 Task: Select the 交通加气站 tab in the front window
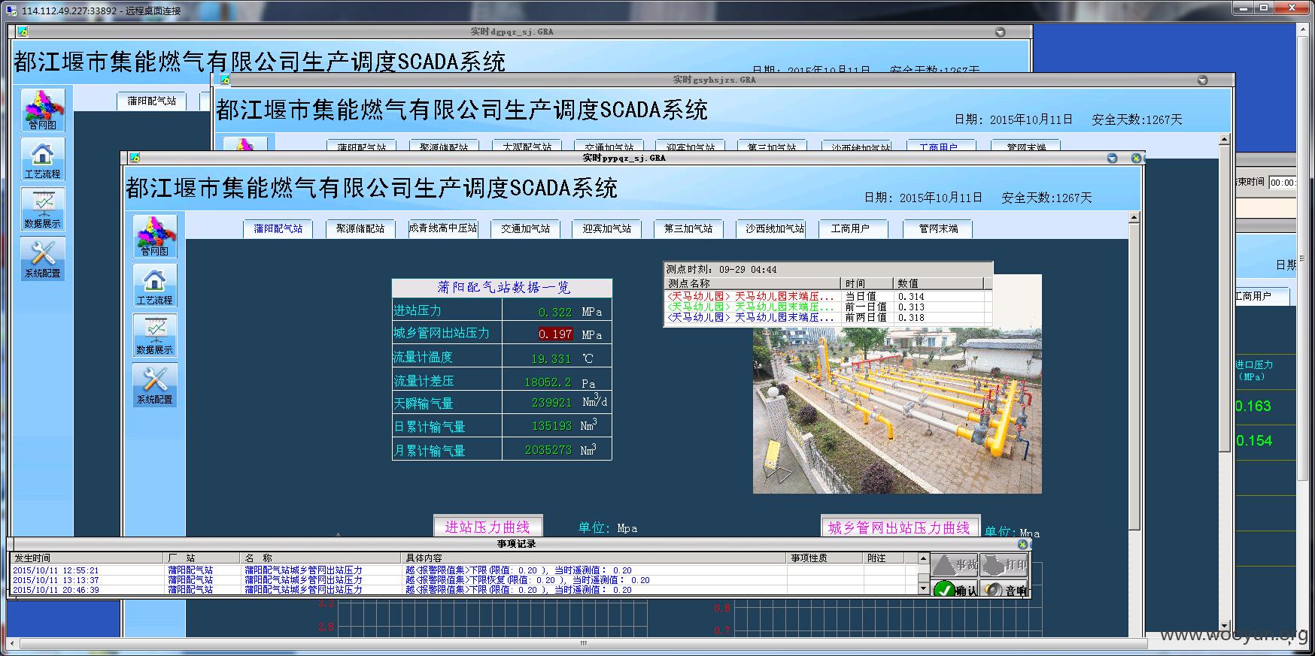(x=525, y=228)
